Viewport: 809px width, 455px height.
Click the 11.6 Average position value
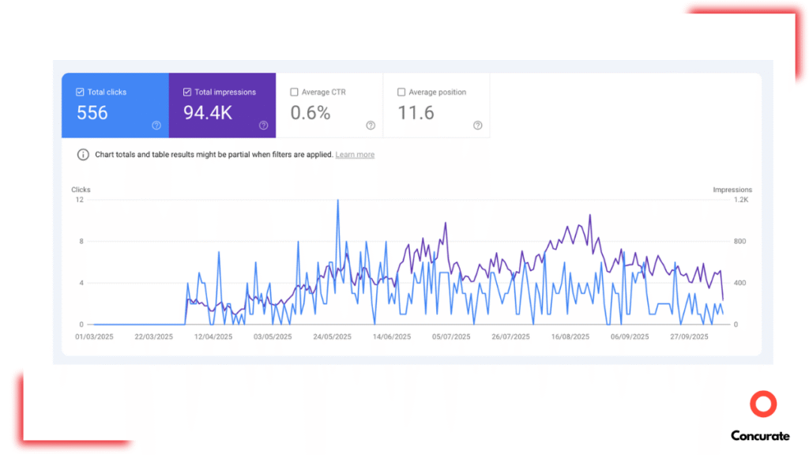point(416,113)
